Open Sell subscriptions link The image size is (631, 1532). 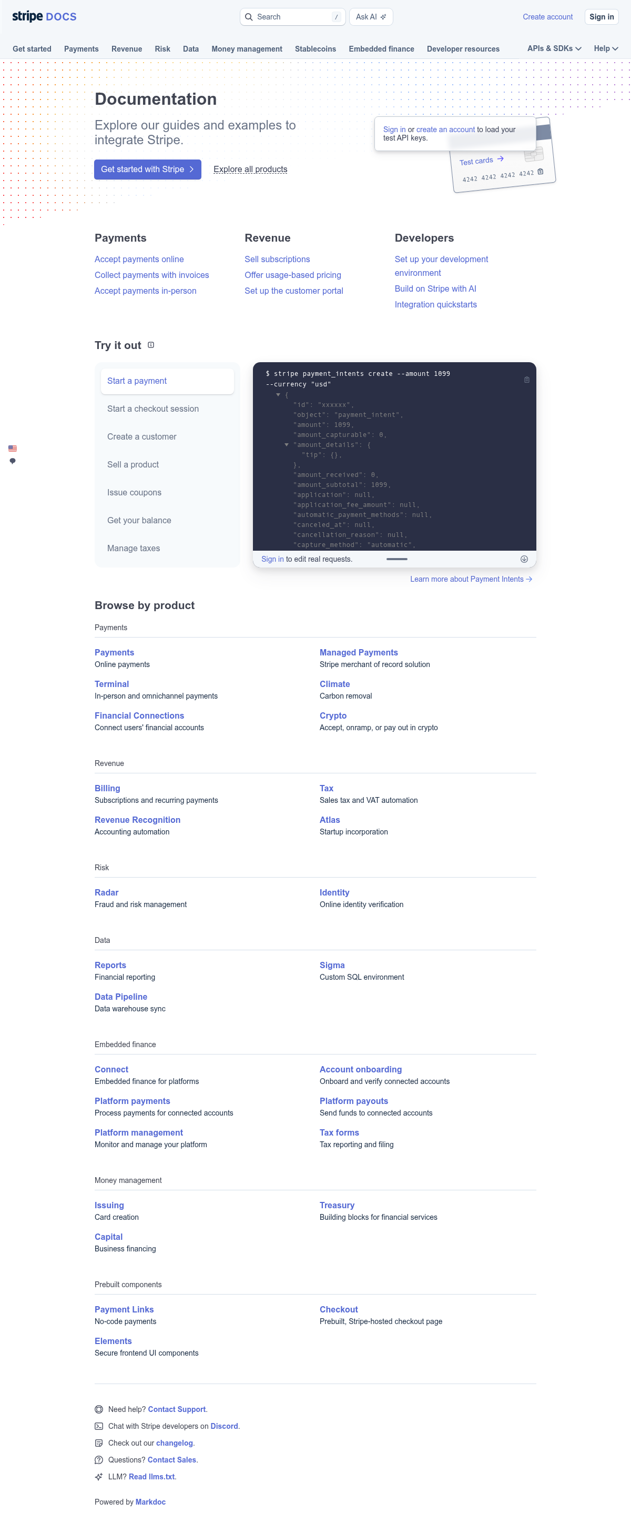point(277,260)
